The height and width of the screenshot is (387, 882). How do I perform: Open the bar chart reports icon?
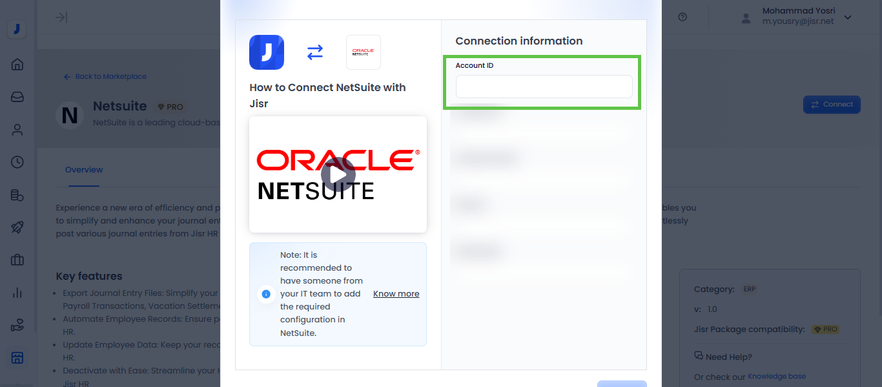pos(17,293)
